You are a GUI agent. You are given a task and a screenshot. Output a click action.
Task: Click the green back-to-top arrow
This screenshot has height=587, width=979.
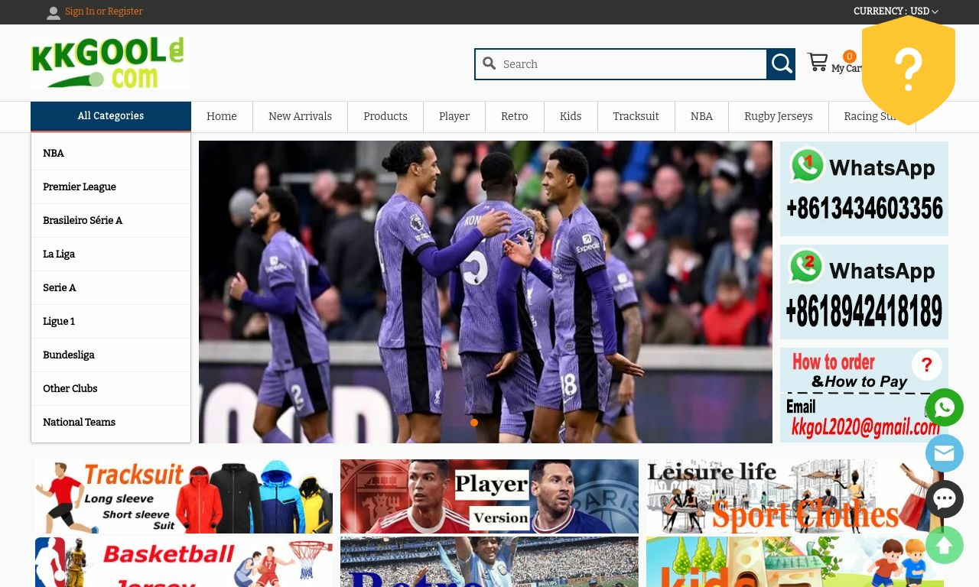click(945, 545)
